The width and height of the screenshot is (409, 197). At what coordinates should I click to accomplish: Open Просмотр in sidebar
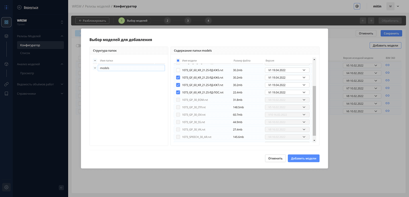pos(27,73)
